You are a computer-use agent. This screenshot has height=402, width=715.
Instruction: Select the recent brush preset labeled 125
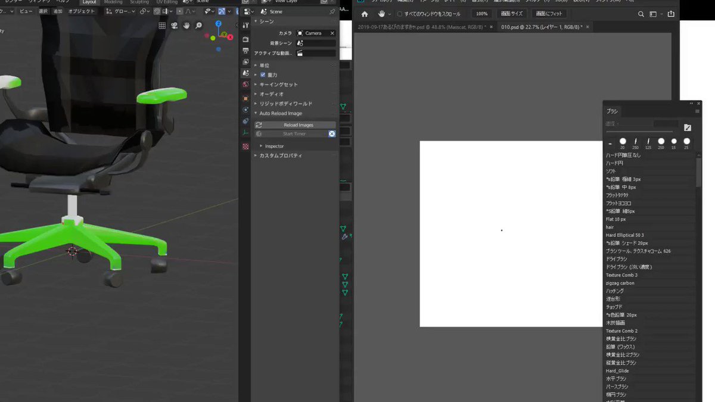(648, 143)
